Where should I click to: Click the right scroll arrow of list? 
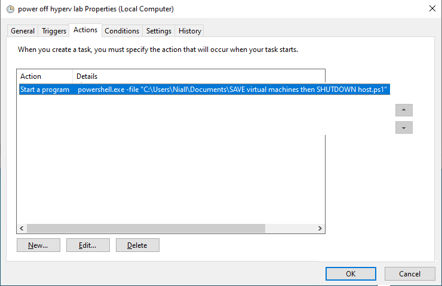[x=320, y=228]
